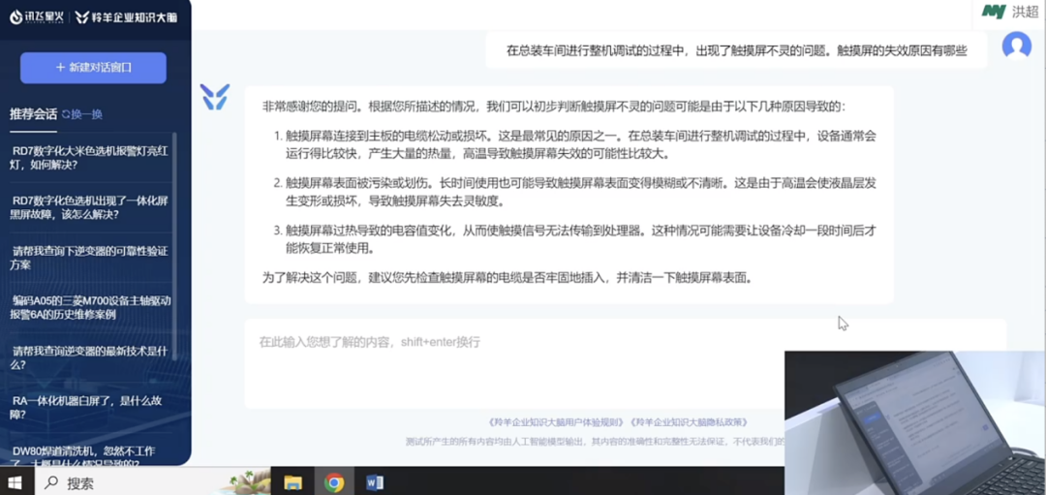
Task: Open File Explorer from the taskbar
Action: click(292, 481)
